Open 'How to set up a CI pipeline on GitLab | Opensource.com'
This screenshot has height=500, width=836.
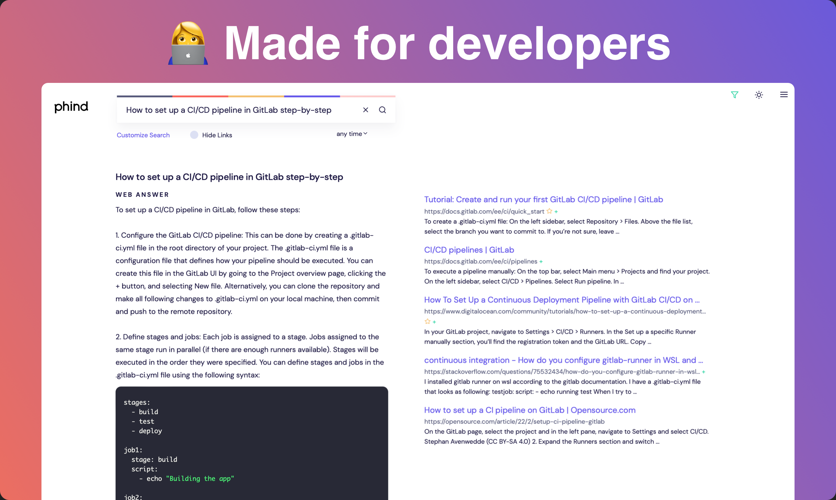[530, 410]
